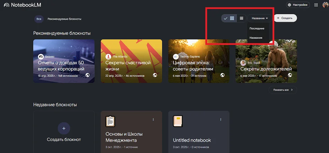Open the Секреты долгожителей notebook card
The image size is (329, 153).
tap(266, 61)
